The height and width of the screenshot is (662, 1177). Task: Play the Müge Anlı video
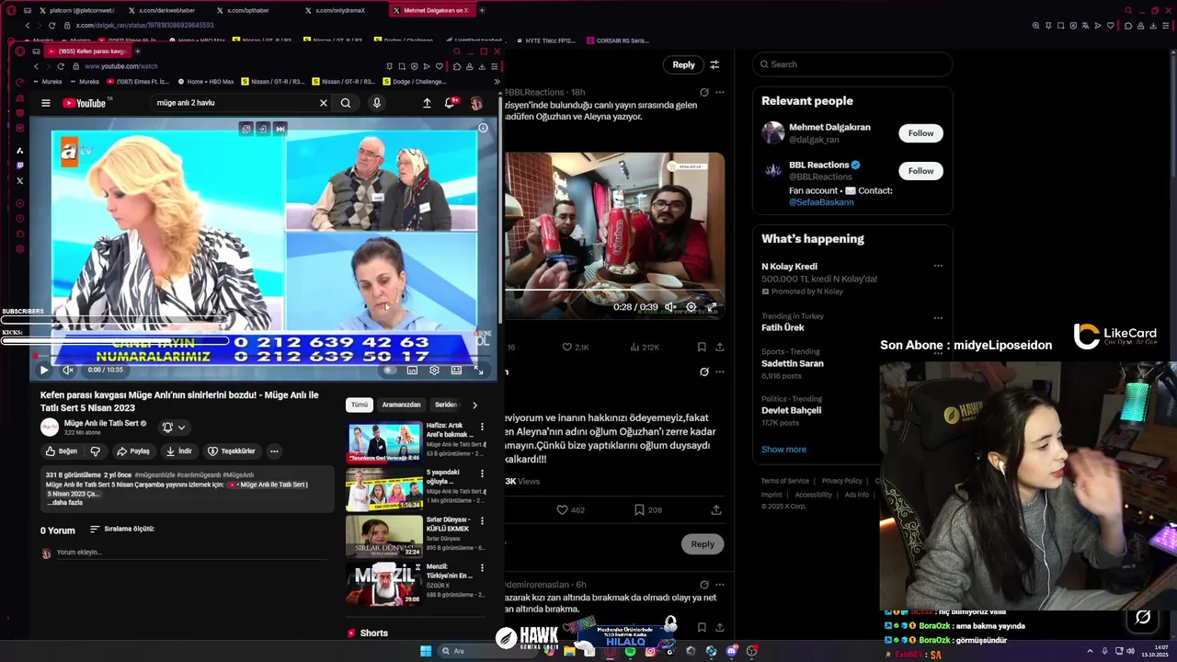[43, 370]
